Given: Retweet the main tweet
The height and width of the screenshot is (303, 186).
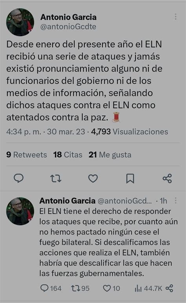Looking at the screenshot, I should (56, 178).
